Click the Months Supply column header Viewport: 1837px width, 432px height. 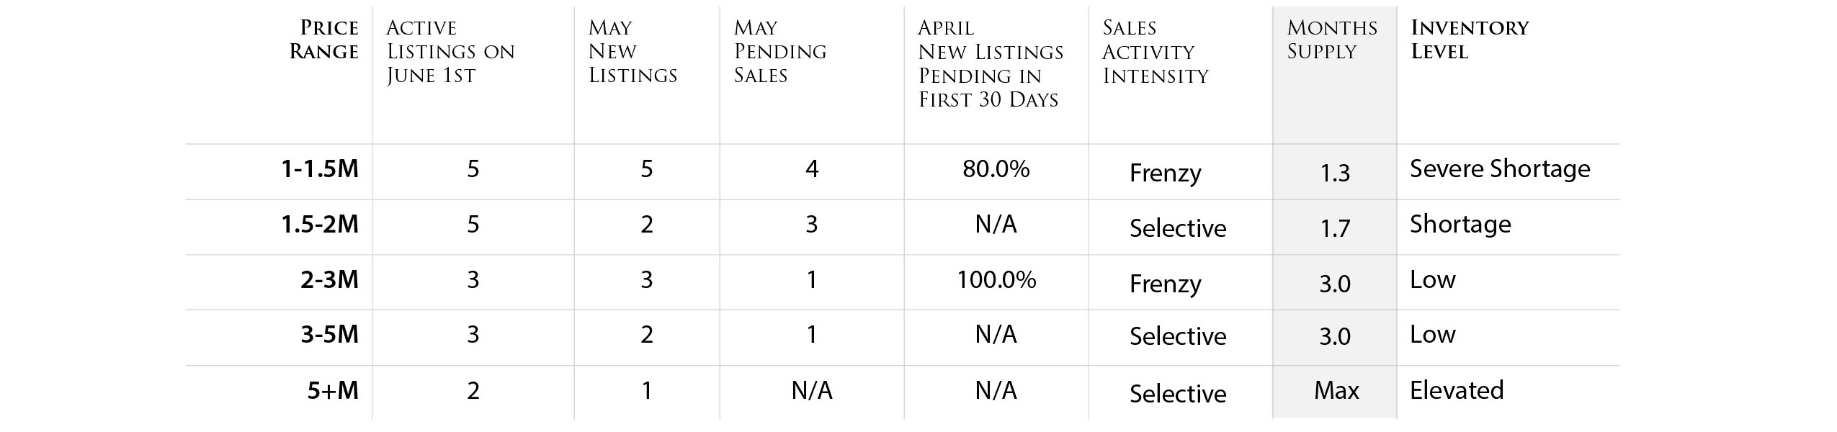pyautogui.click(x=1332, y=40)
